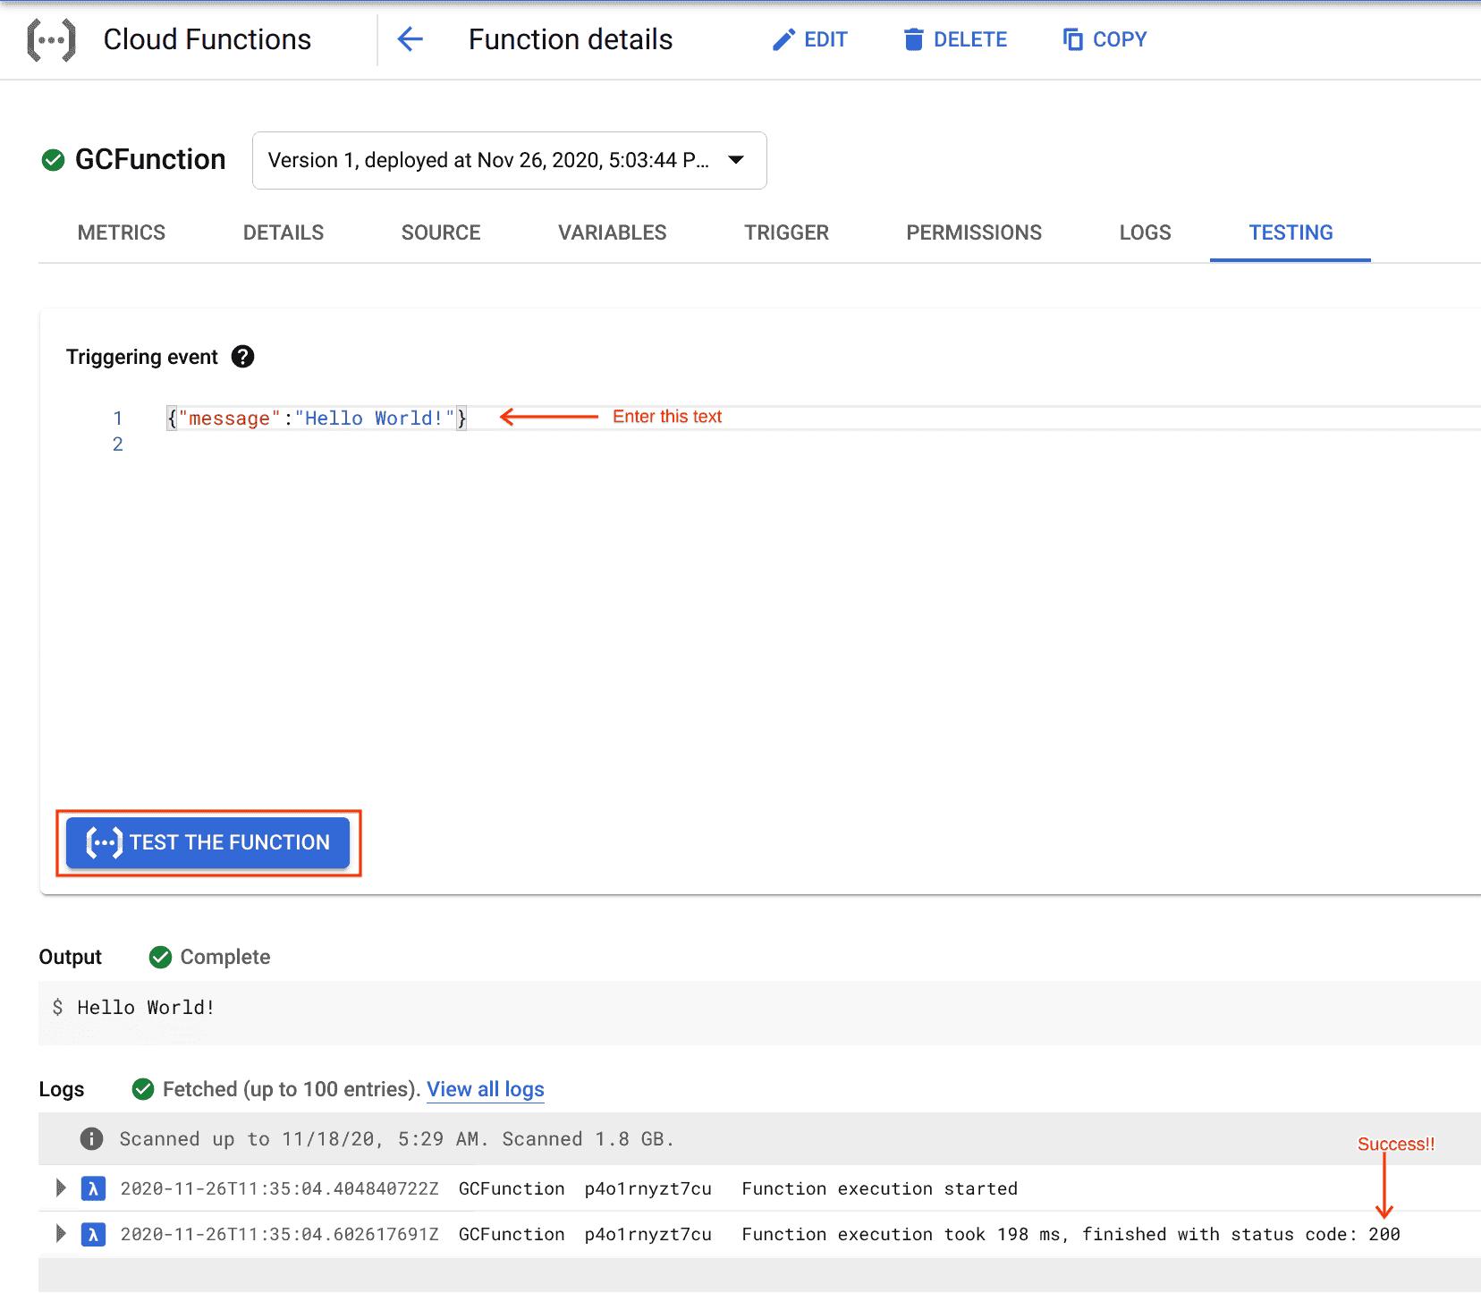The width and height of the screenshot is (1481, 1293).
Task: Switch to the LOGS tab
Action: tap(1145, 232)
